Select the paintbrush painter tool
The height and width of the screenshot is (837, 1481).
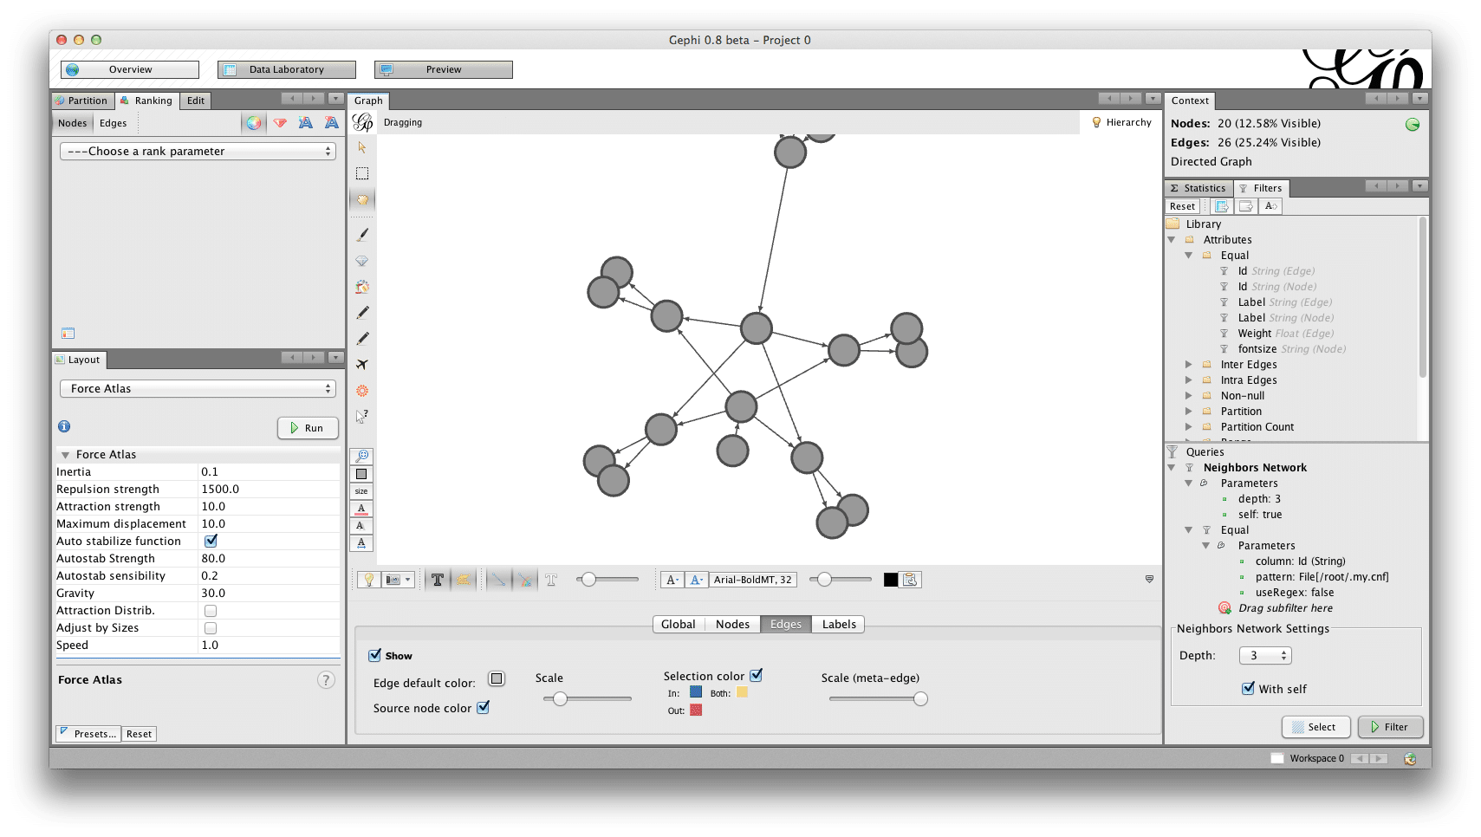362,234
